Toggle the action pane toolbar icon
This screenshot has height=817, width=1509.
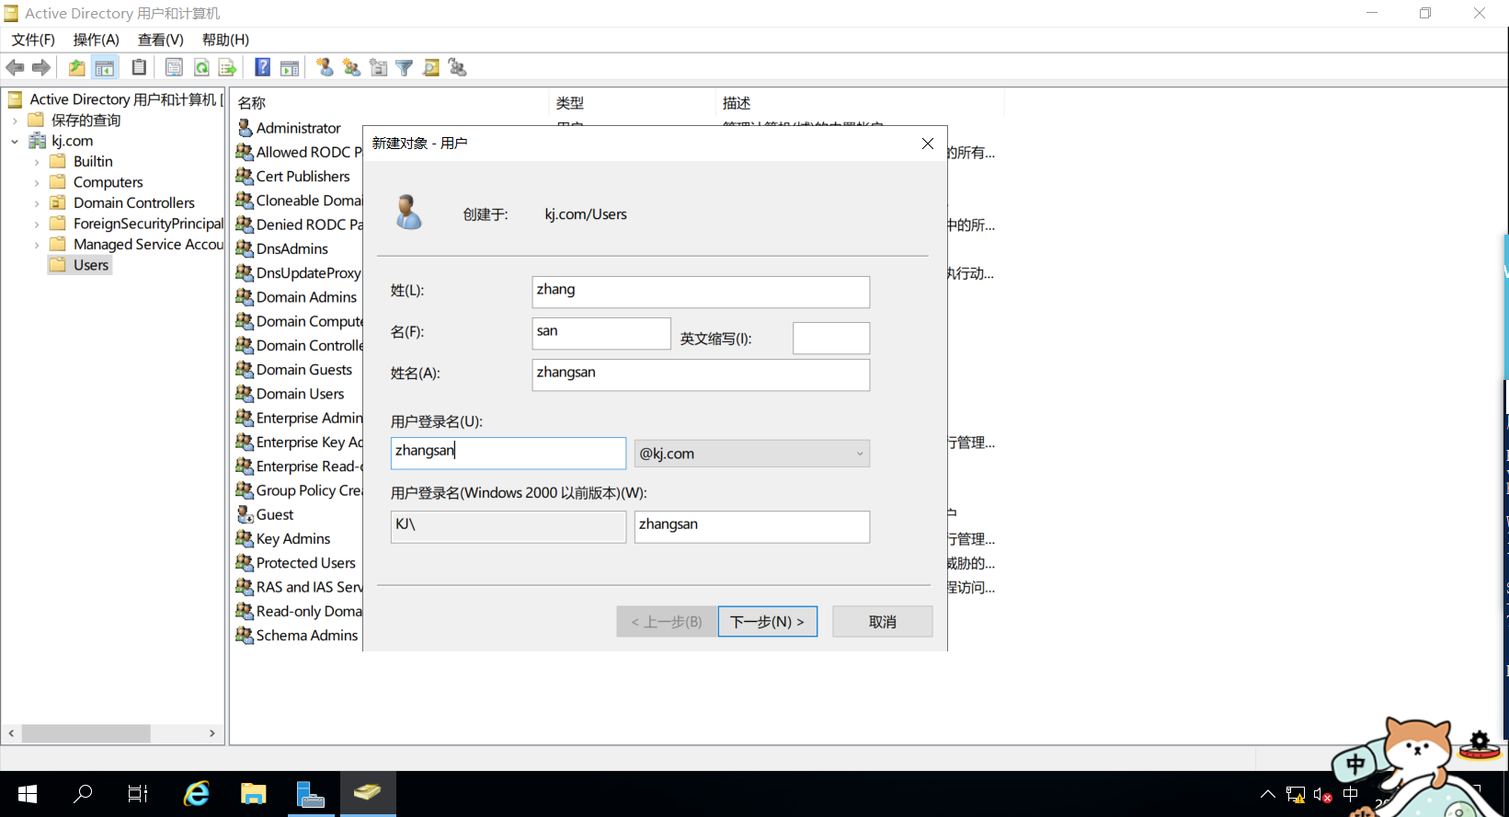tap(290, 67)
